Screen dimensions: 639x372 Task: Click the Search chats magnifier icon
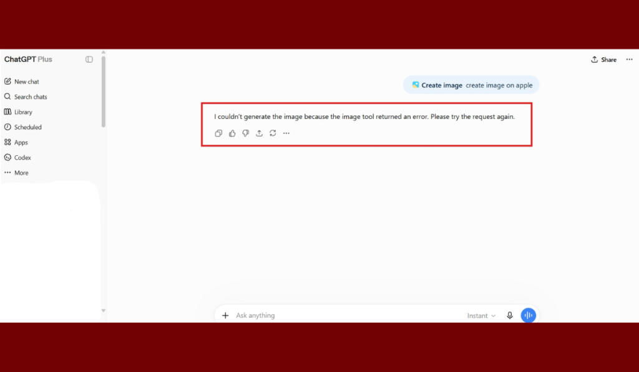(7, 97)
